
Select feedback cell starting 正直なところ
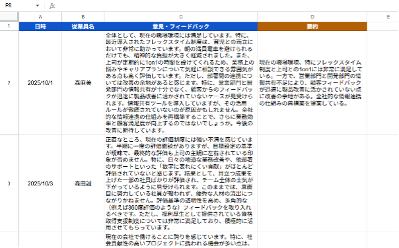[x=180, y=183]
